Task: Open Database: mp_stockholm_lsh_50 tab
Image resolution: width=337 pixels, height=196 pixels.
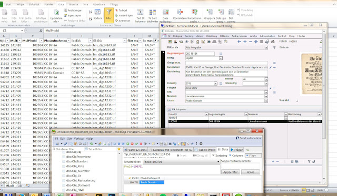Action: 171,150
